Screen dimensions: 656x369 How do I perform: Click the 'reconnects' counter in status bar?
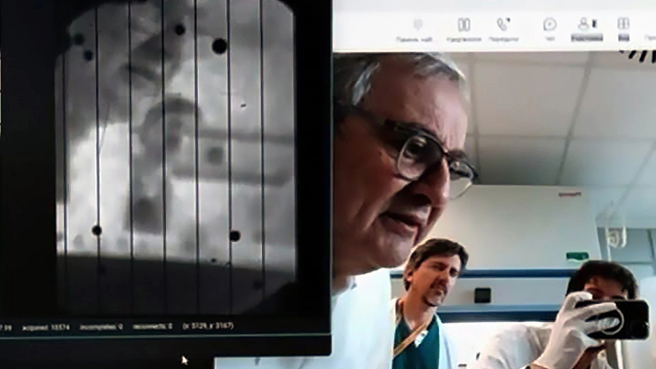click(152, 326)
